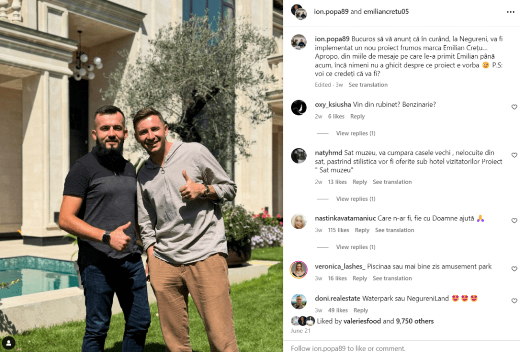Viewport: 520px width, 352px height.
Task: Expand View replies under oxy_ksiusha's comment
Action: (x=355, y=133)
